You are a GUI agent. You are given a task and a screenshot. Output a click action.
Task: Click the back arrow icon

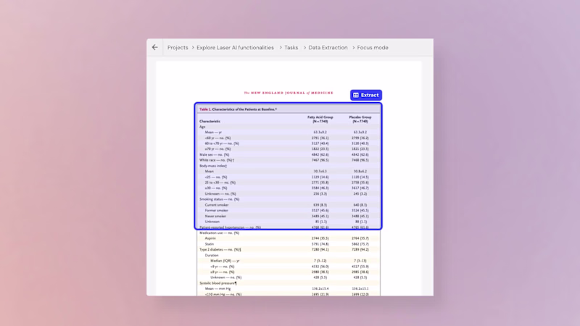coord(154,47)
